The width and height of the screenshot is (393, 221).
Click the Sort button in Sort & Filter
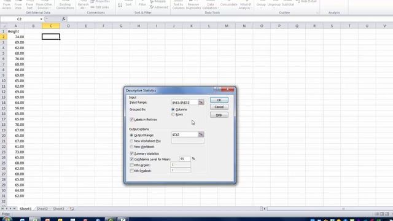pyautogui.click(x=128, y=4)
